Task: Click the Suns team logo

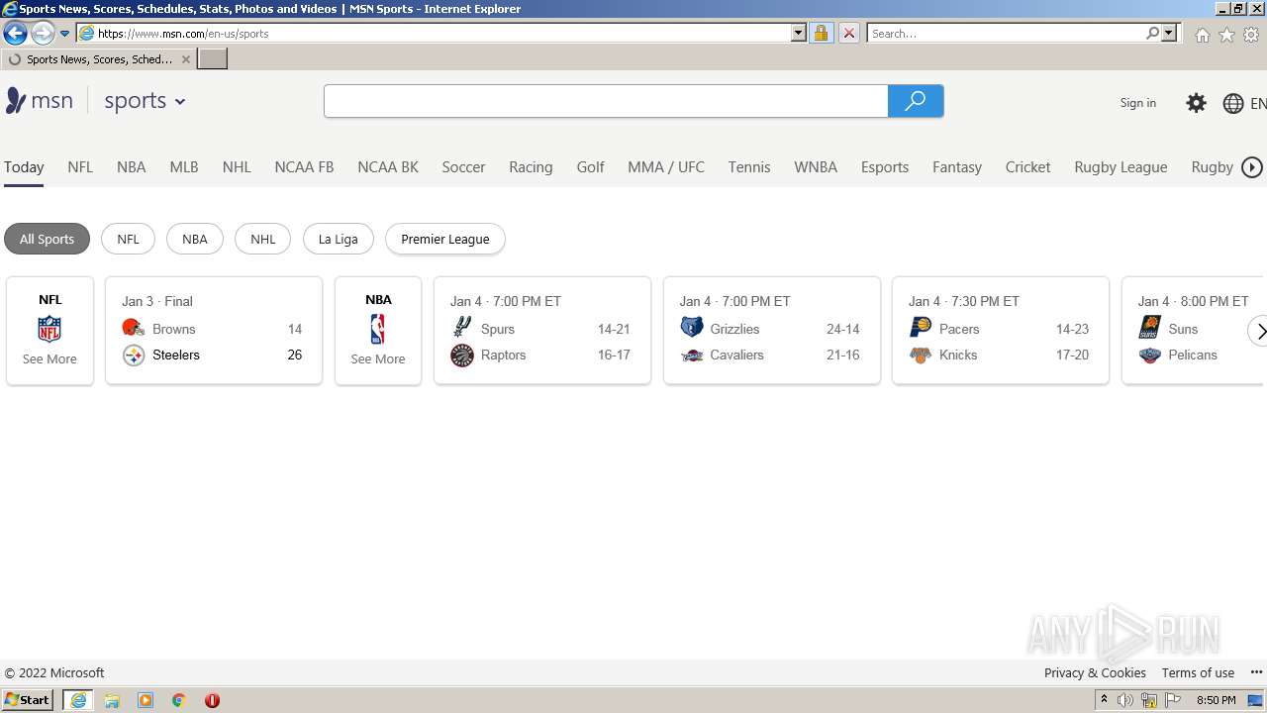Action: 1150,328
